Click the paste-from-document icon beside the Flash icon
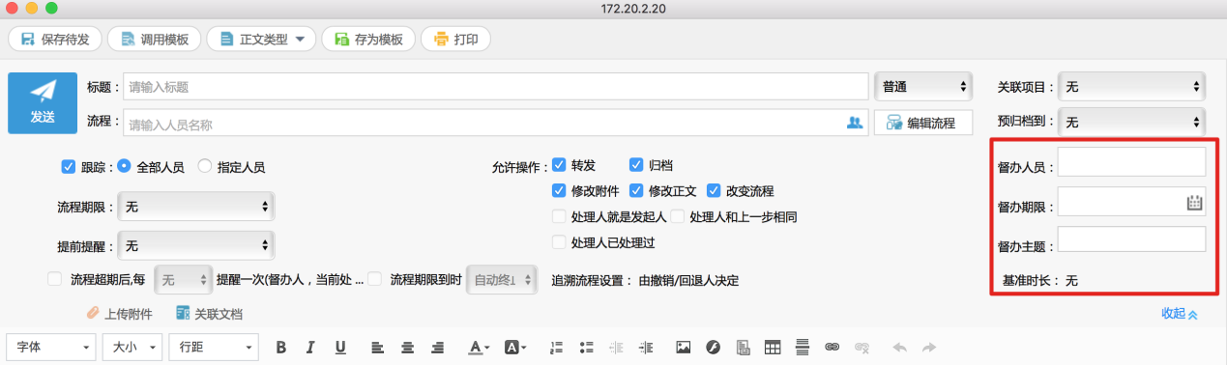Image resolution: width=1227 pixels, height=365 pixels. 743,347
